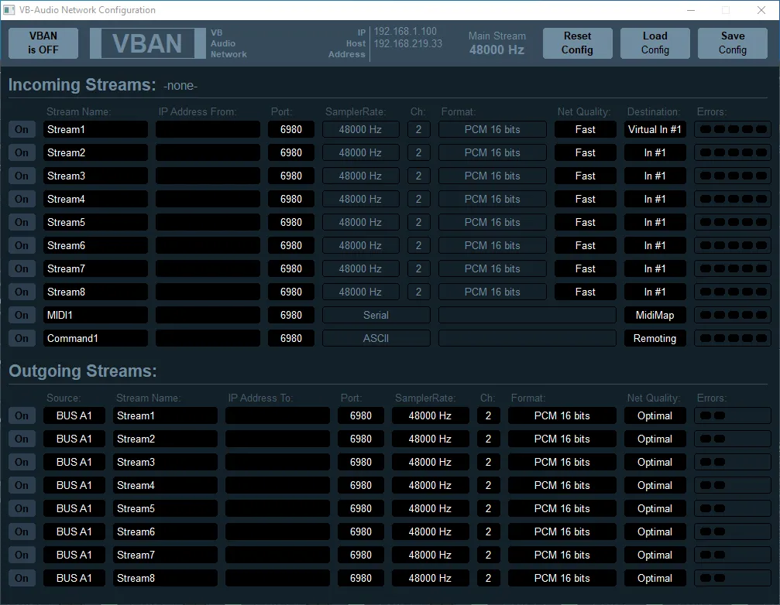Change Net Quality Fast for incoming Stream3
Image resolution: width=780 pixels, height=605 pixels.
point(585,176)
